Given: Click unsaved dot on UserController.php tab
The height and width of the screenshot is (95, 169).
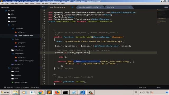Looking at the screenshot, I should coord(72,7).
